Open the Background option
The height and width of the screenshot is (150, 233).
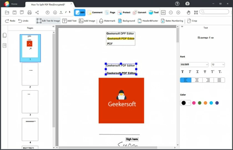click(x=126, y=21)
